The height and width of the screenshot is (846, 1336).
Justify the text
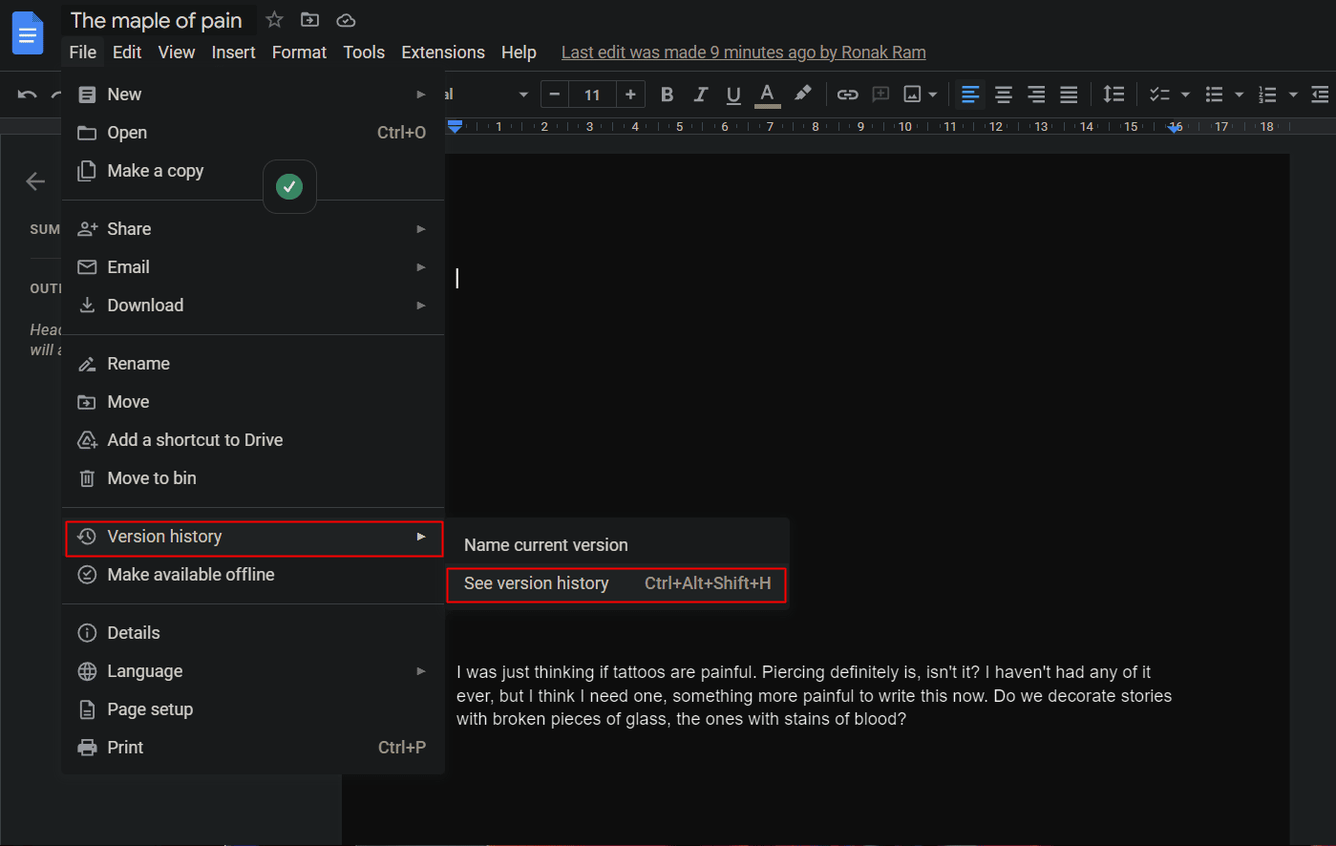pos(1069,94)
